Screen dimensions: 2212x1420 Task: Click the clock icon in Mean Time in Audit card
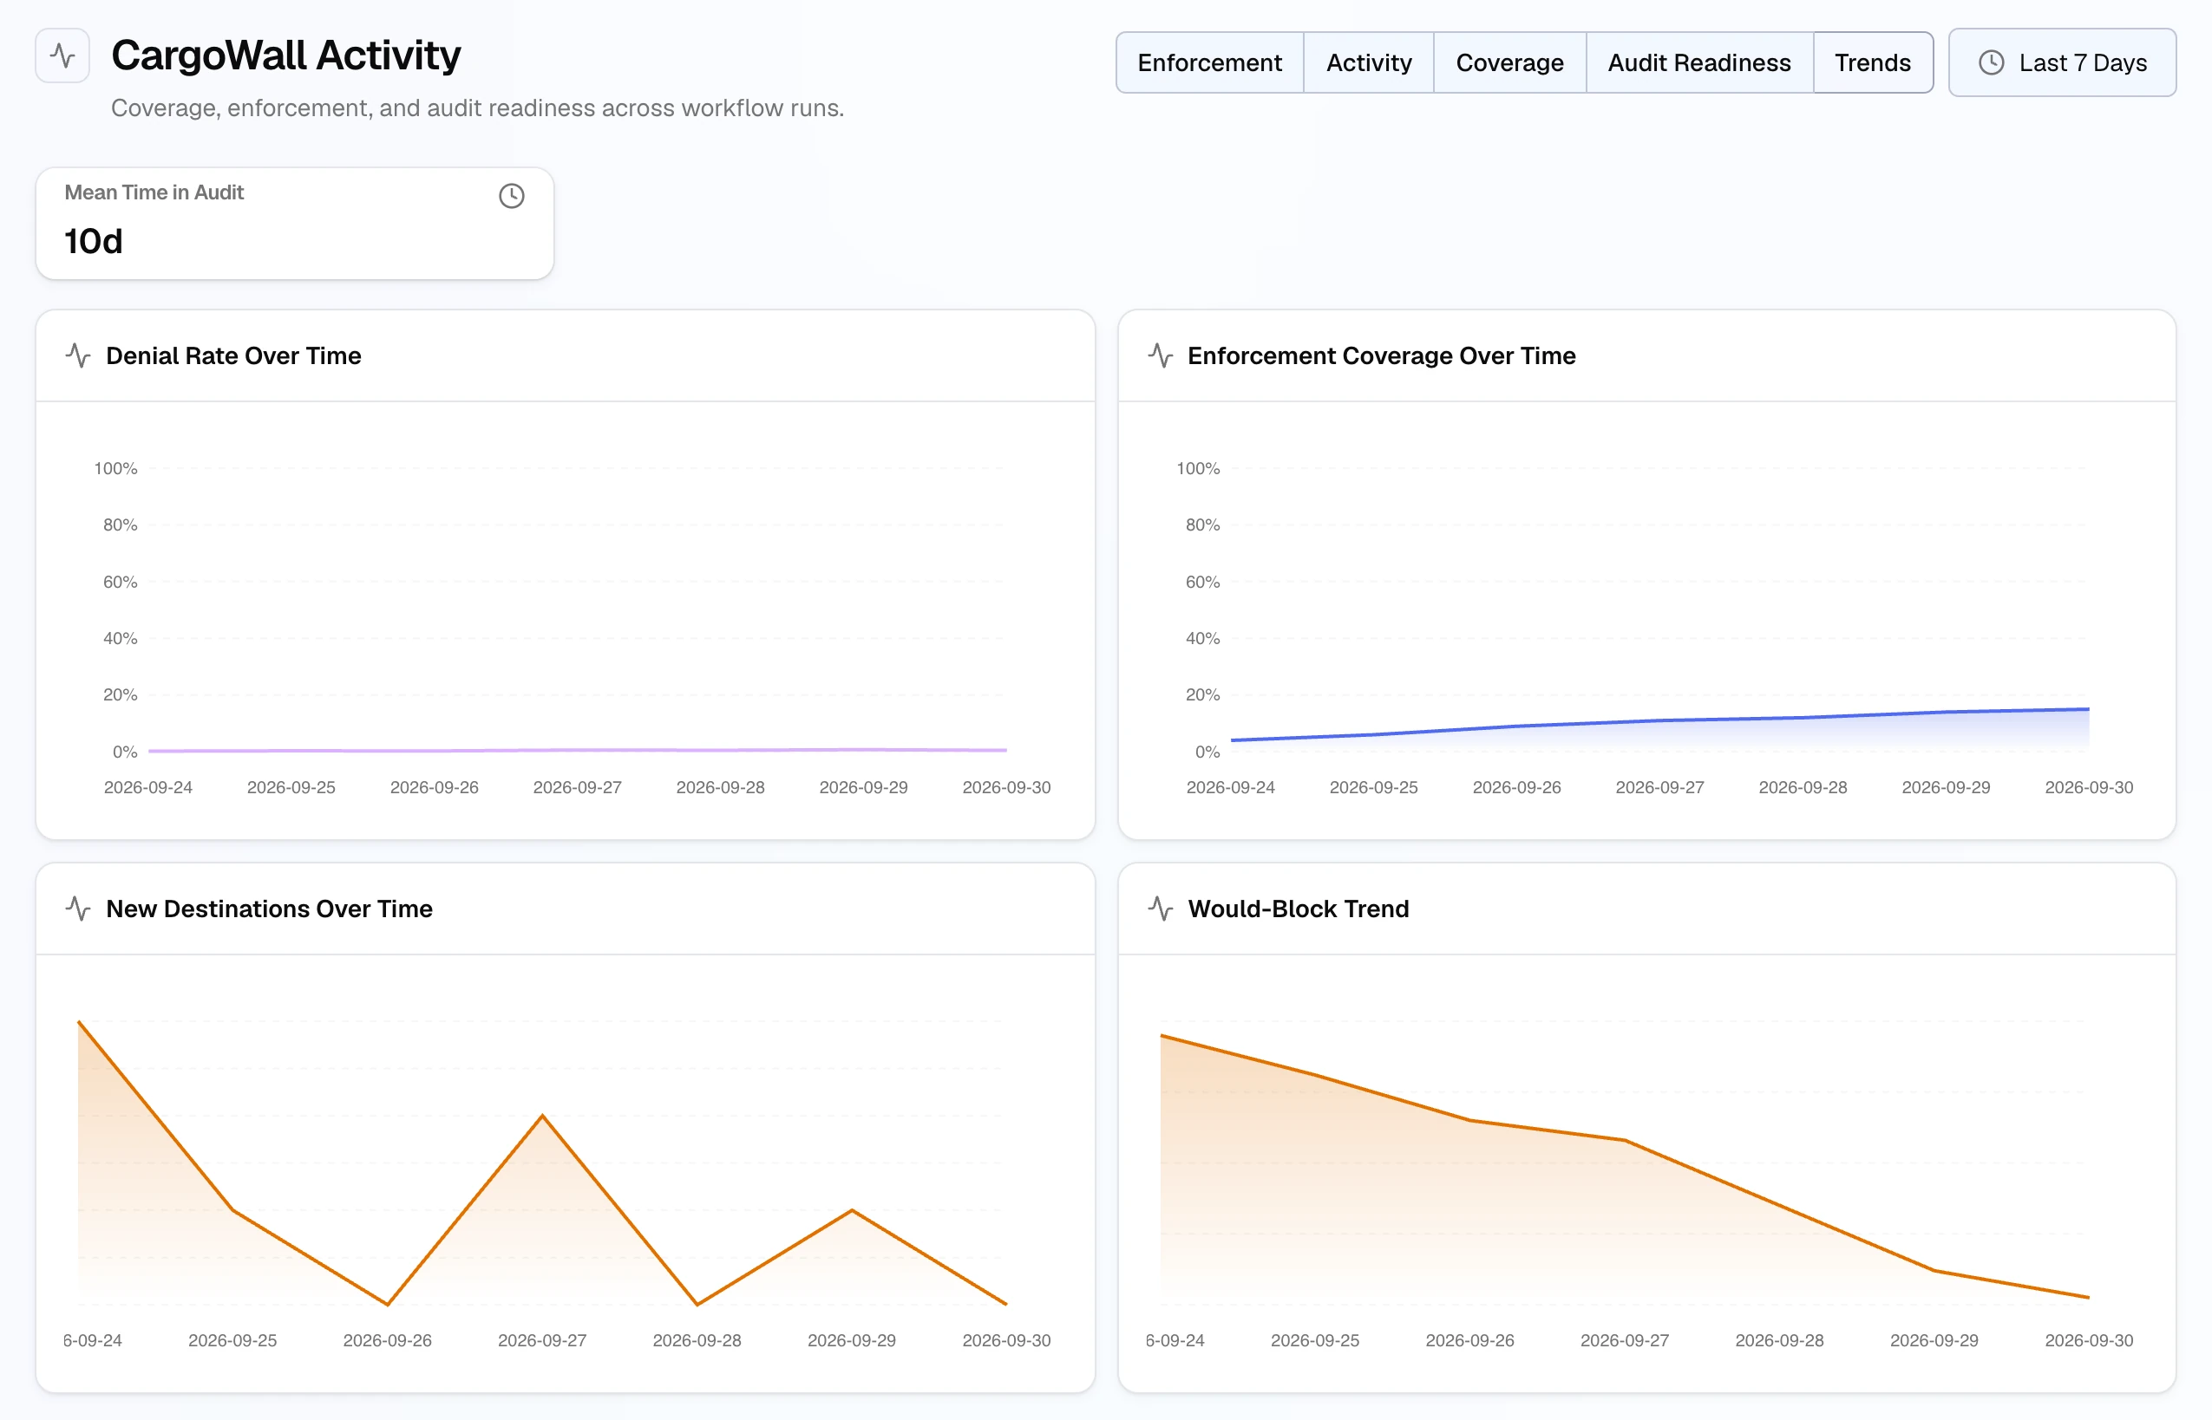(x=511, y=195)
